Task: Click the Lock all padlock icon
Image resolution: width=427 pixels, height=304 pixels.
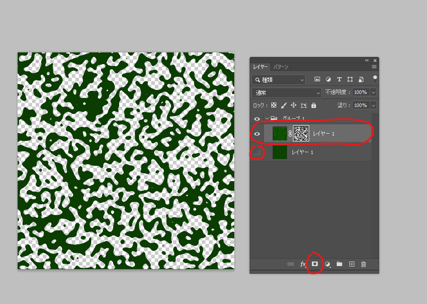Action: 314,105
